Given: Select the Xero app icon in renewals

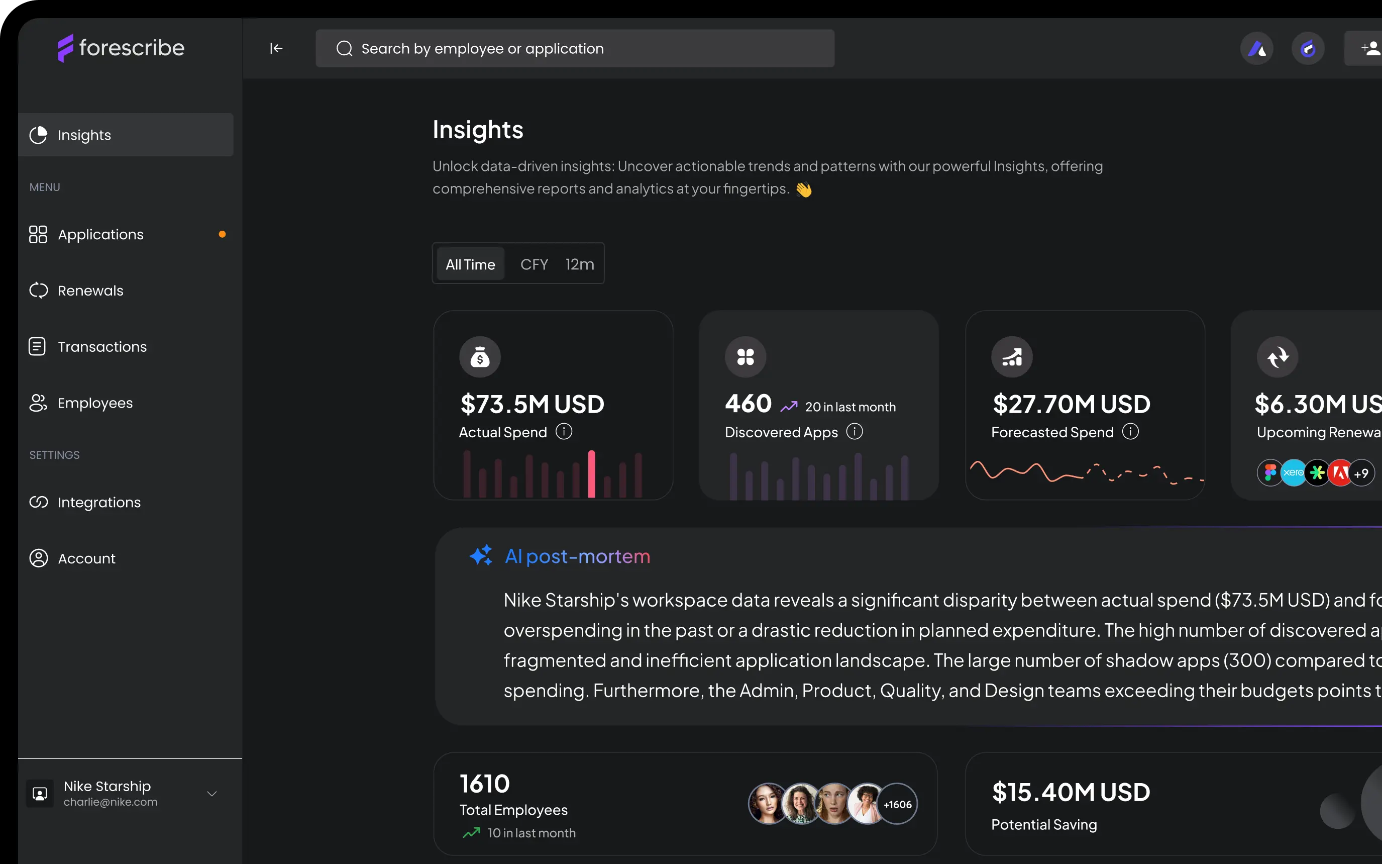Looking at the screenshot, I should (x=1294, y=472).
